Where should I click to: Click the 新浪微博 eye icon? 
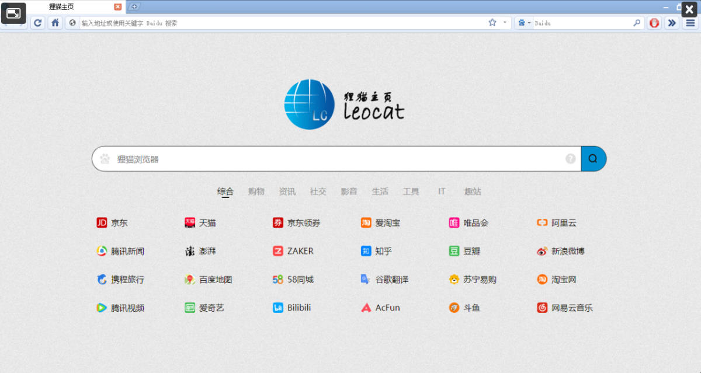[542, 250]
